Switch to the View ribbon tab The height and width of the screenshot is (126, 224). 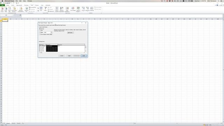pos(42,5)
